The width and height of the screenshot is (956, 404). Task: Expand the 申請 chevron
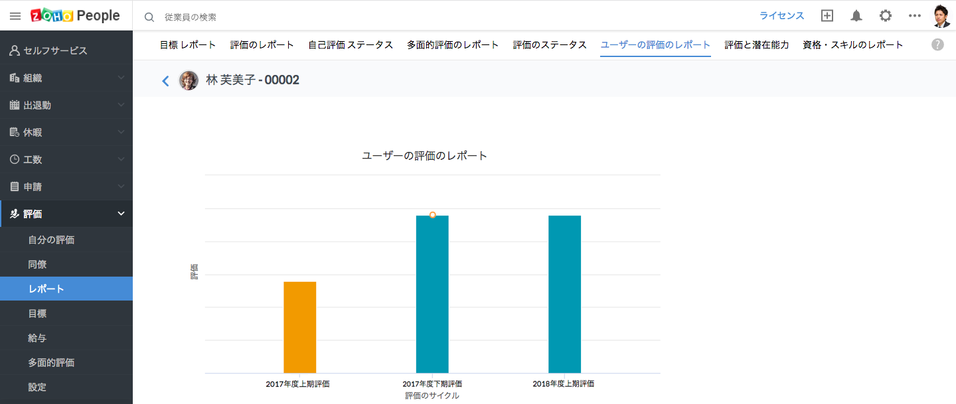121,186
